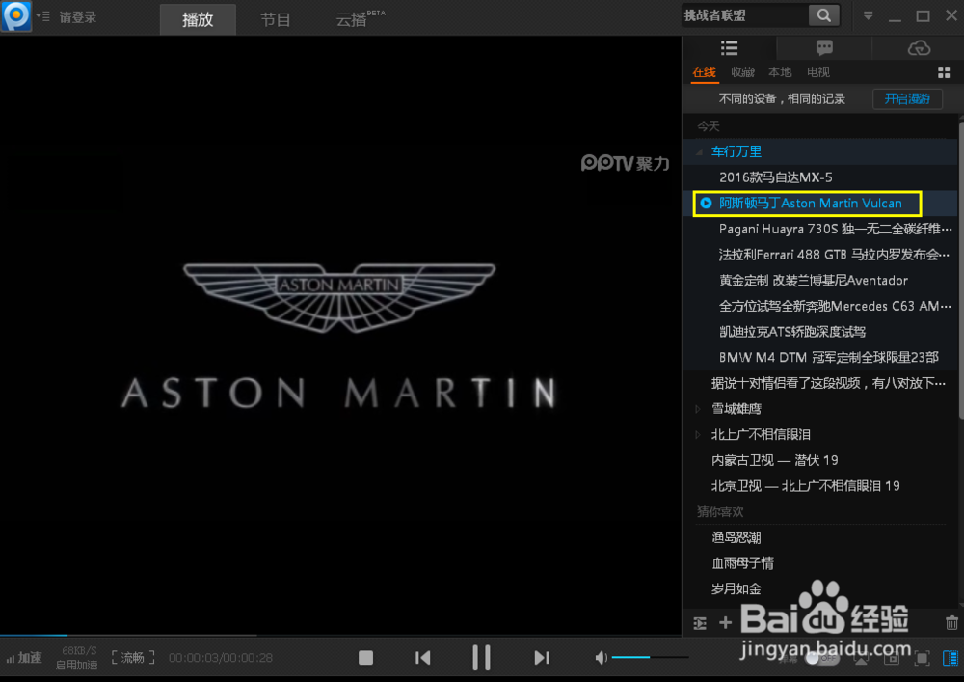Add files with the plus icon
This screenshot has height=682, width=964.
click(726, 623)
